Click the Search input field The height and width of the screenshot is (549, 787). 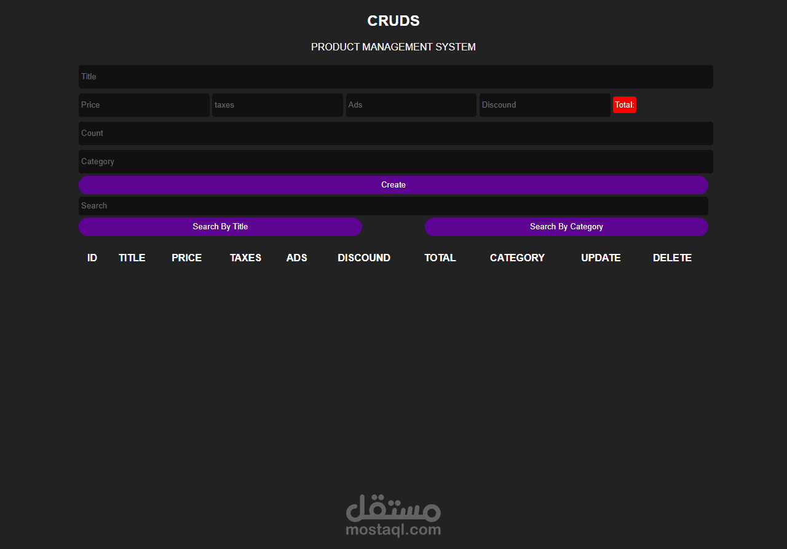pyautogui.click(x=393, y=206)
